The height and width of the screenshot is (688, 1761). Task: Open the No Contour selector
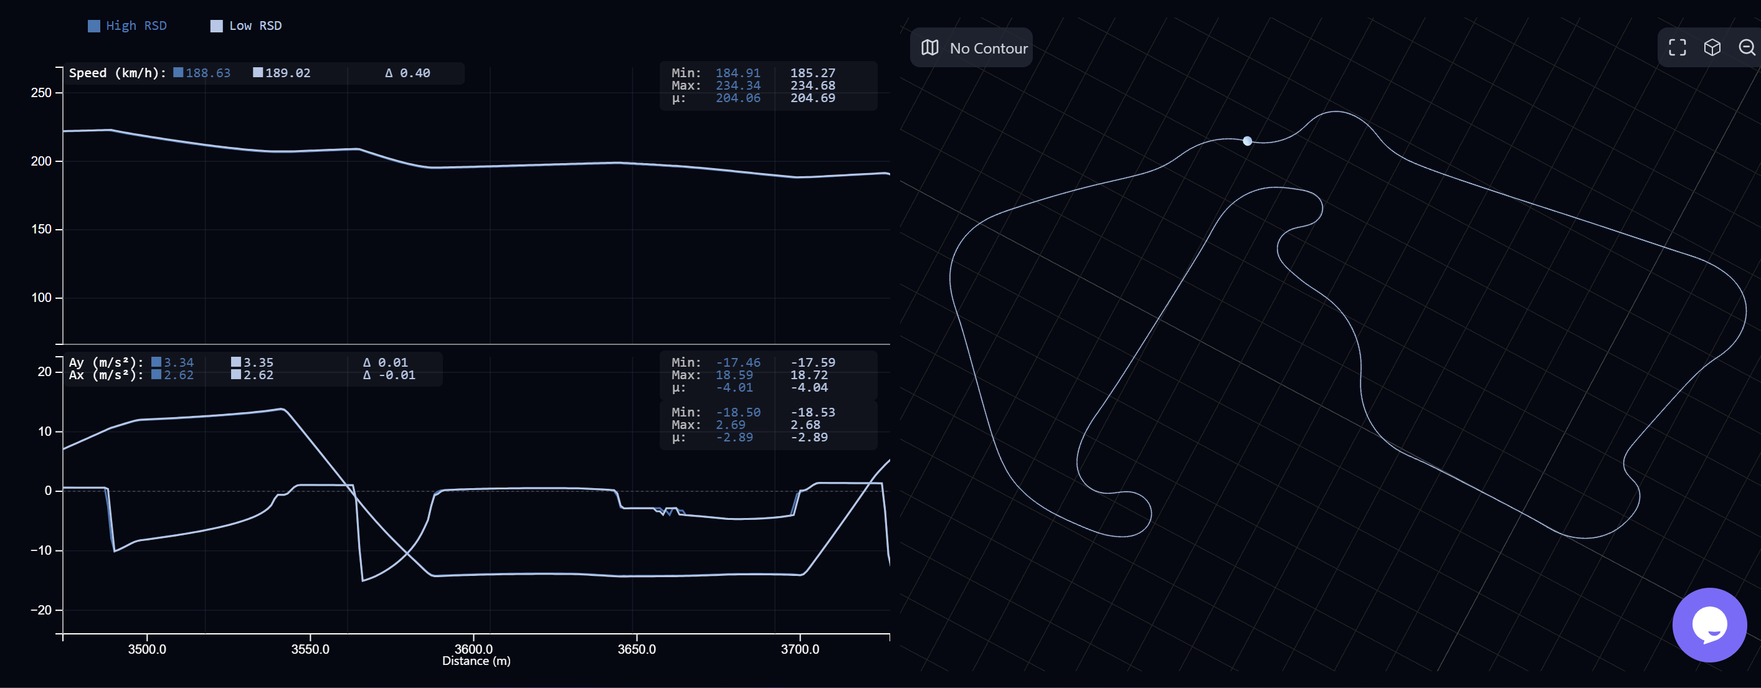(x=971, y=48)
